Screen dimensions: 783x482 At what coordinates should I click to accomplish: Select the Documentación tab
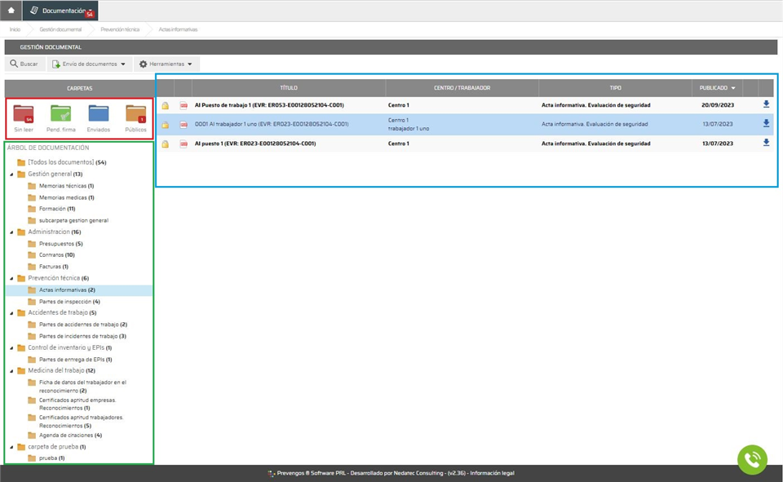coord(64,11)
